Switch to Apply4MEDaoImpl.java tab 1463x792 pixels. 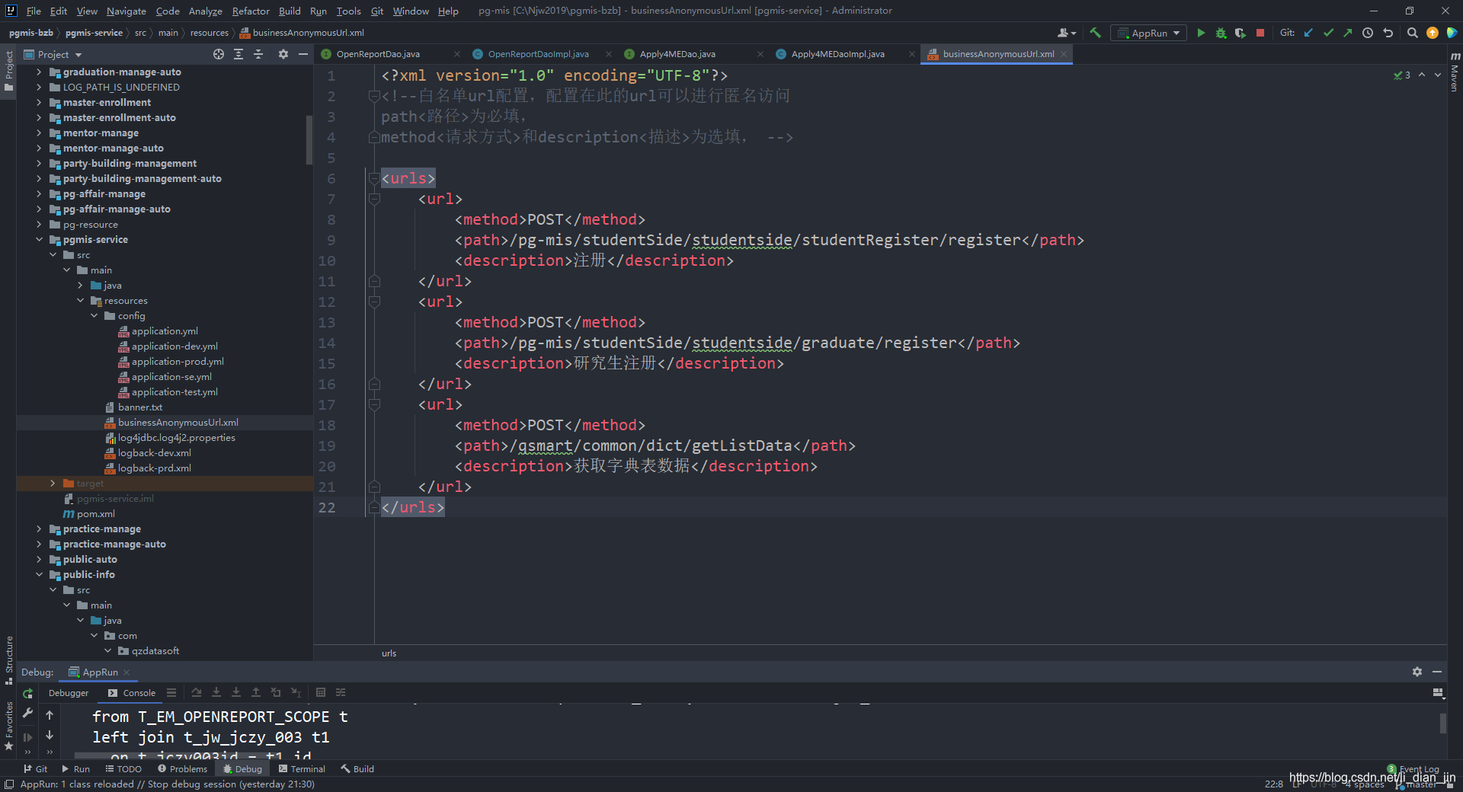click(x=837, y=54)
